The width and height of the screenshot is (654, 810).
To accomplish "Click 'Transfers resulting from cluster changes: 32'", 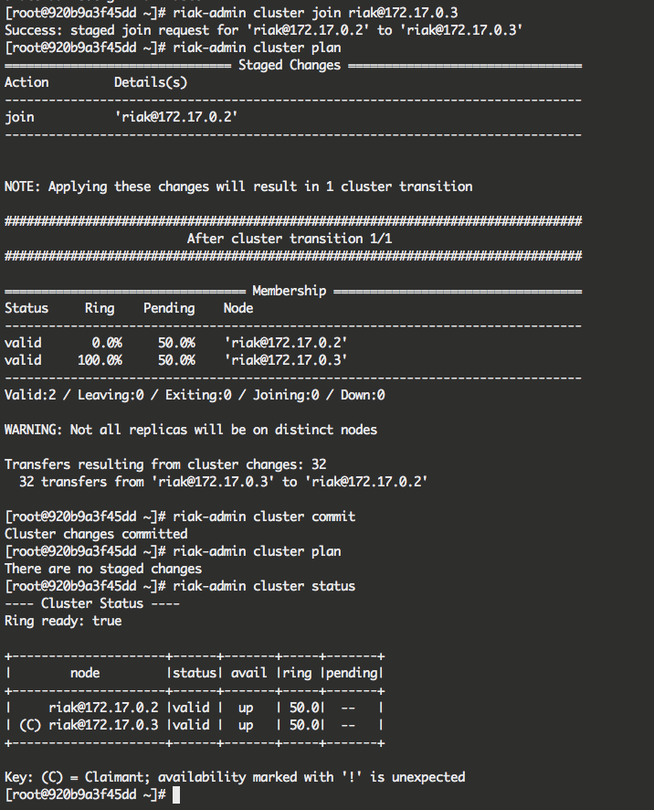I will pos(165,464).
